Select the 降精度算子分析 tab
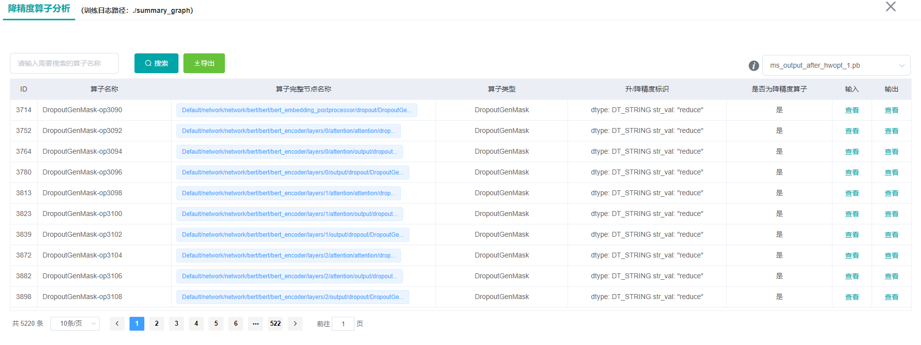Image resolution: width=921 pixels, height=345 pixels. click(x=39, y=9)
